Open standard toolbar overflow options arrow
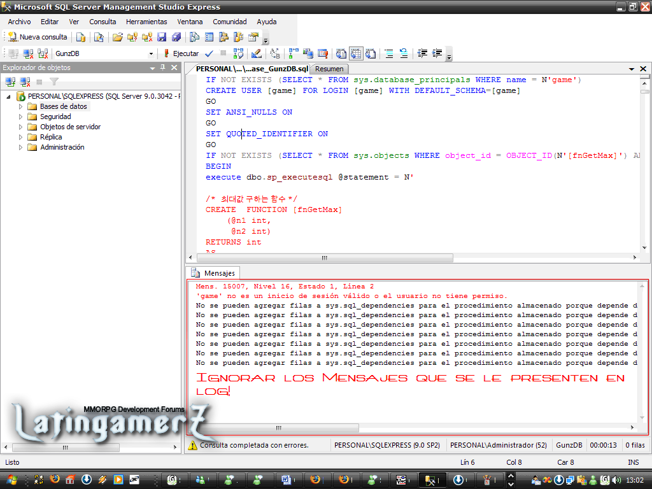The height and width of the screenshot is (489, 652). (x=266, y=39)
